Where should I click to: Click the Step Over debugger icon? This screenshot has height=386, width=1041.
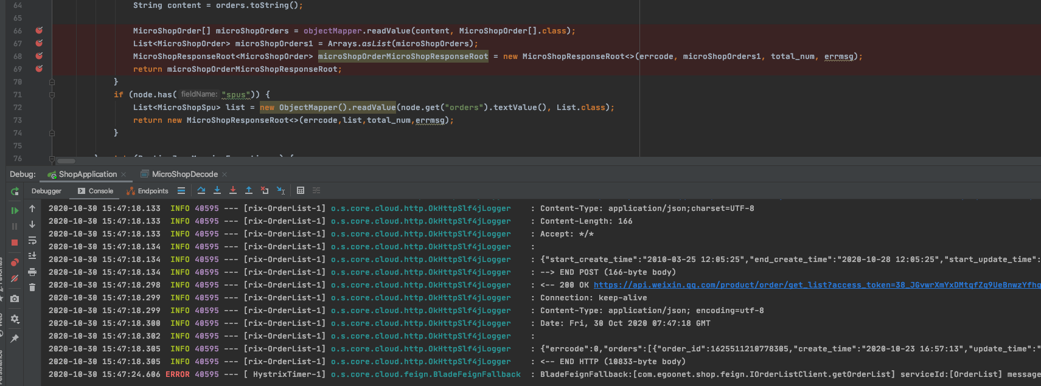click(201, 191)
